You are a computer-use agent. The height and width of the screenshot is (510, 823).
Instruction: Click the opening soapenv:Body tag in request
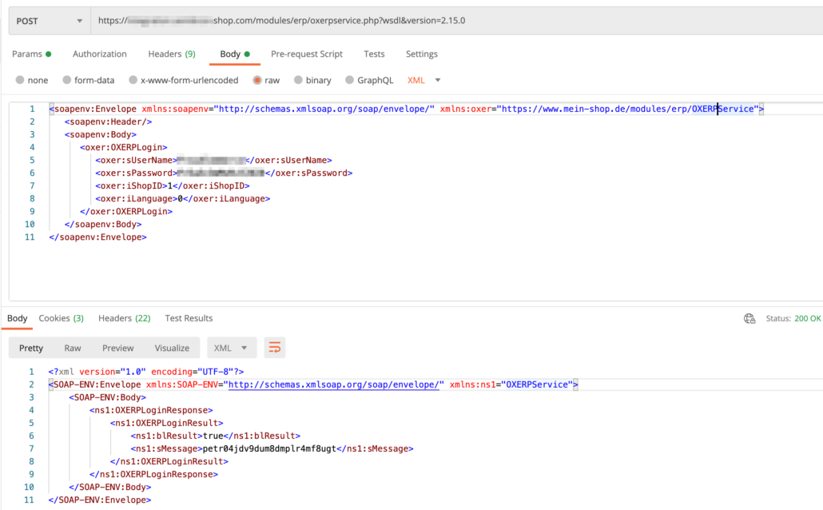[x=100, y=134]
